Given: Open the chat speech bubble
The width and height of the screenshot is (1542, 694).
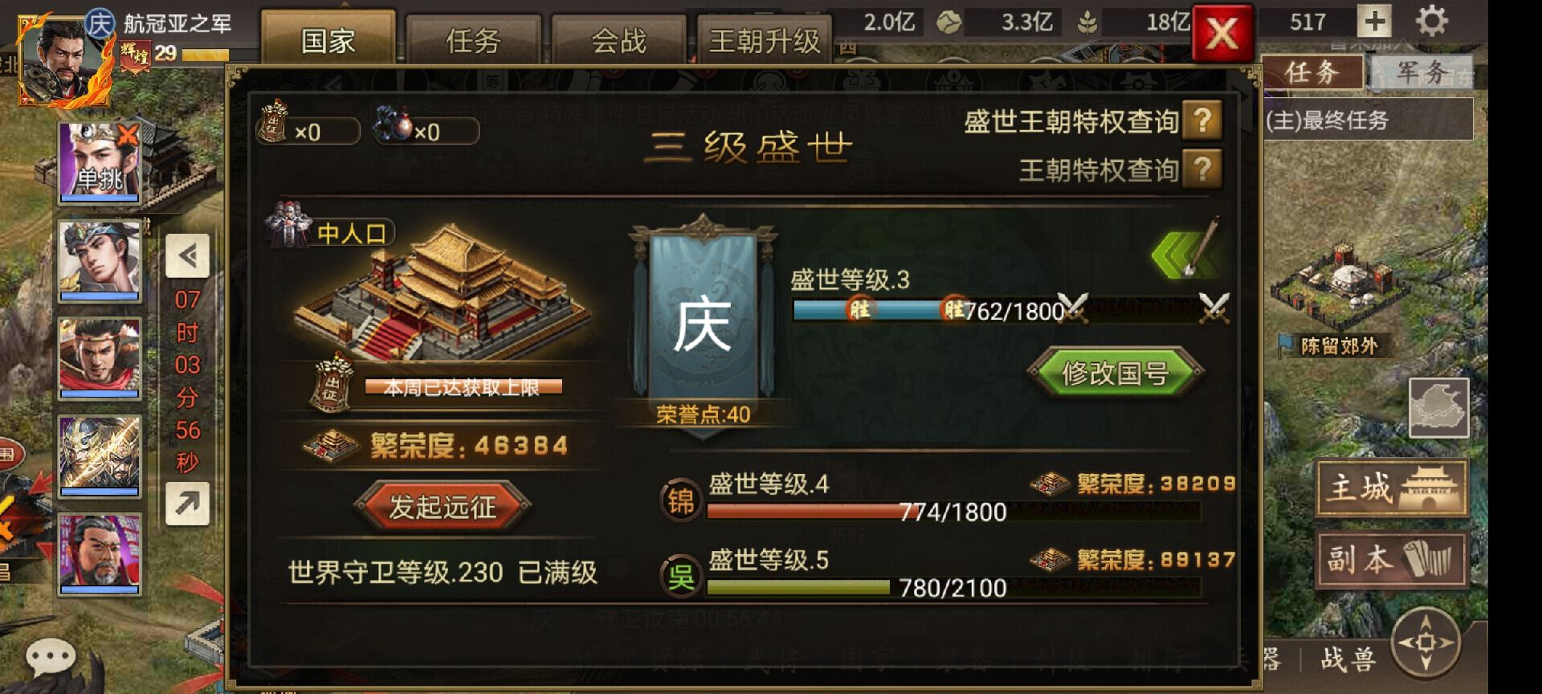Looking at the screenshot, I should 51,659.
